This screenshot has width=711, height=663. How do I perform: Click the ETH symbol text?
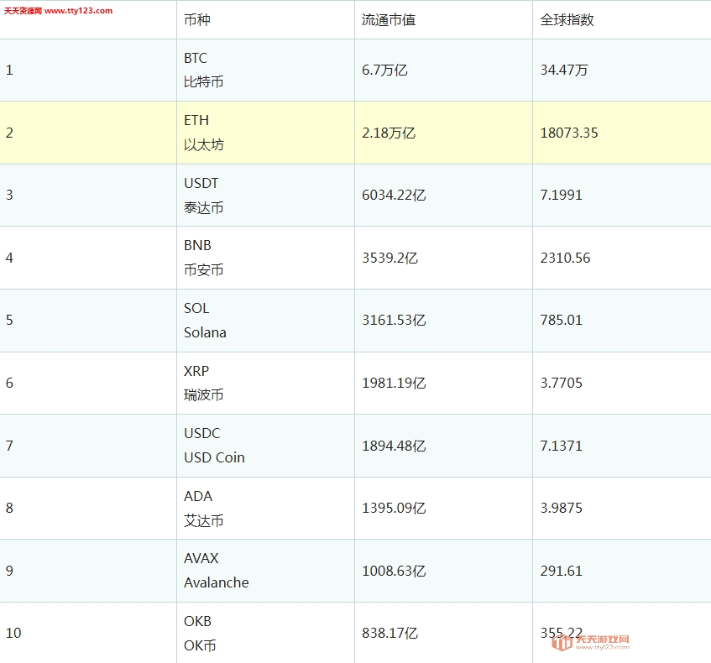click(196, 120)
